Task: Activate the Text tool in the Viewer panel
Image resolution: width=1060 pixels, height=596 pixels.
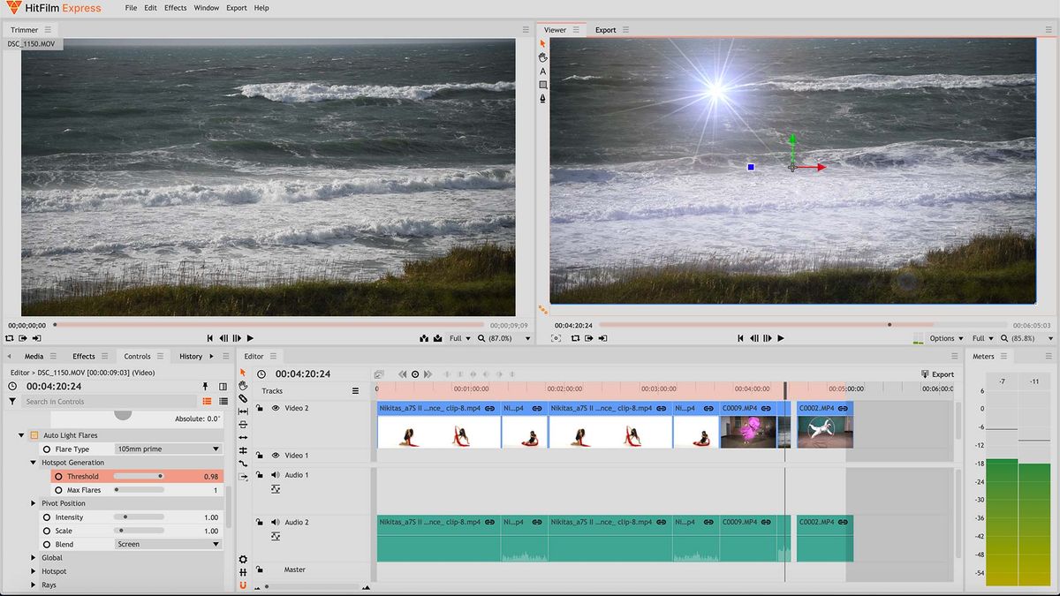Action: pos(542,72)
